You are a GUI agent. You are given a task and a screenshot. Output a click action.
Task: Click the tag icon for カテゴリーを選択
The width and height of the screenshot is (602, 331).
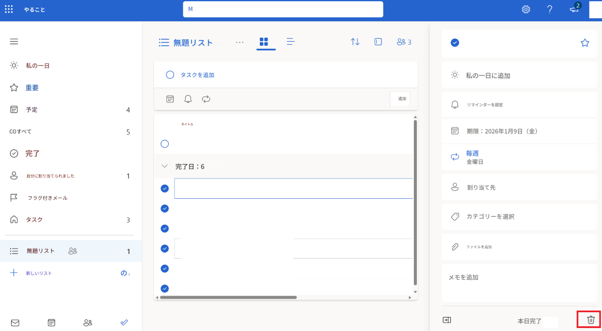click(455, 216)
